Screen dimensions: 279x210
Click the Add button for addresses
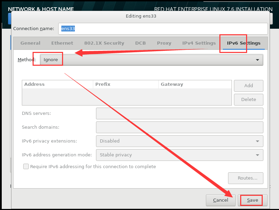[249, 86]
